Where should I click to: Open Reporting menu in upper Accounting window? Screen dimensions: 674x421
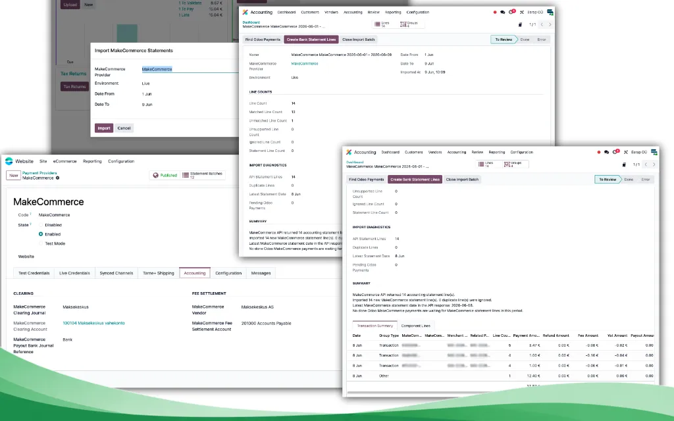point(393,12)
